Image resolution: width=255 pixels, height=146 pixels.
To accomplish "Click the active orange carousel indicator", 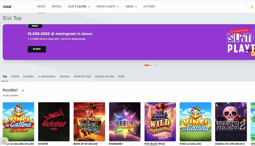I will tap(147, 65).
